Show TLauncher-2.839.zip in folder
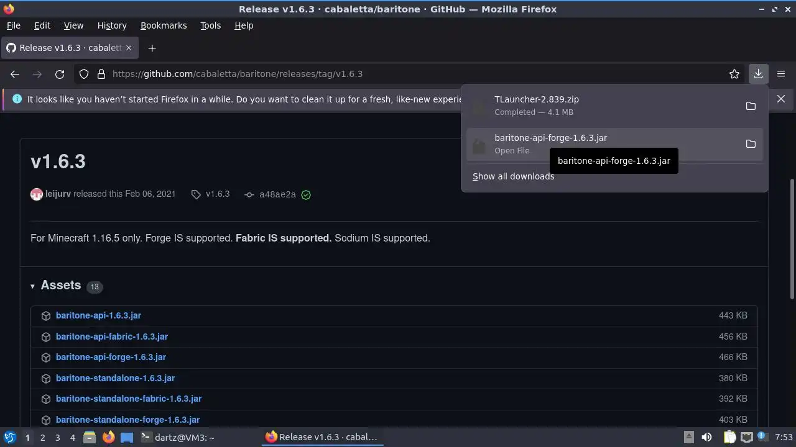 [x=751, y=106]
